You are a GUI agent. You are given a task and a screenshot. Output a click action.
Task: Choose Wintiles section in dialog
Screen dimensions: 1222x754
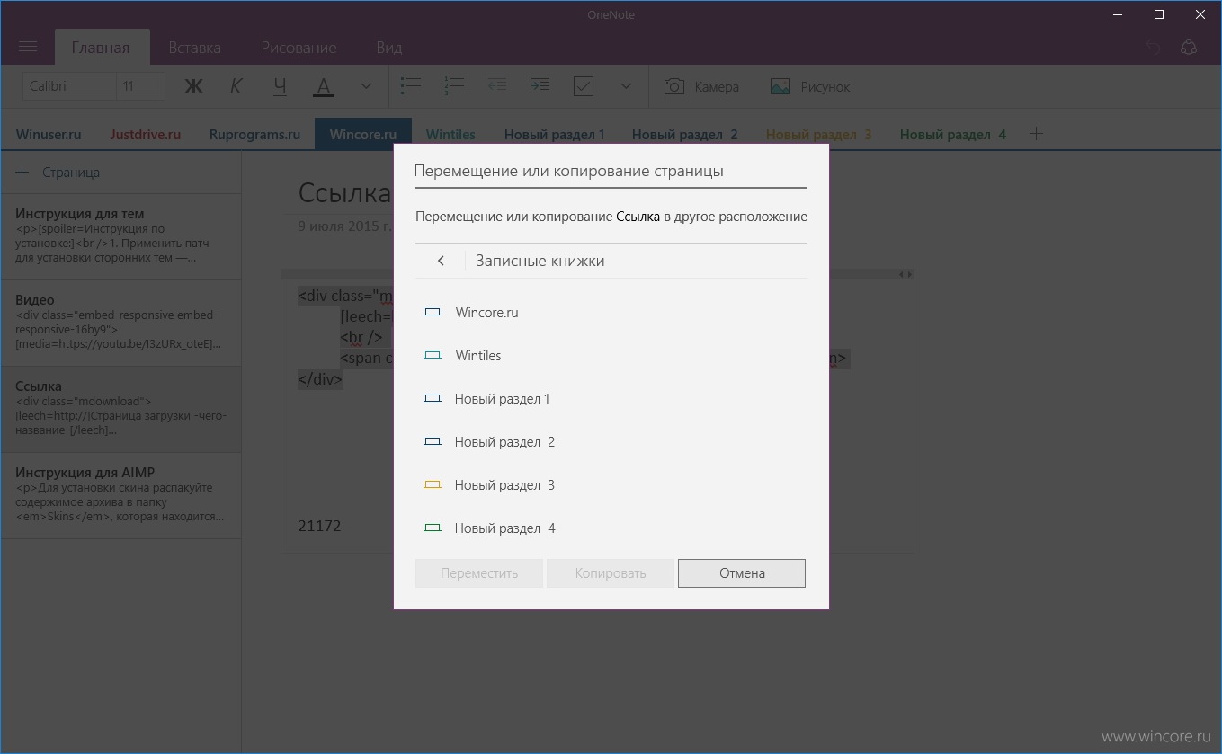click(611, 356)
